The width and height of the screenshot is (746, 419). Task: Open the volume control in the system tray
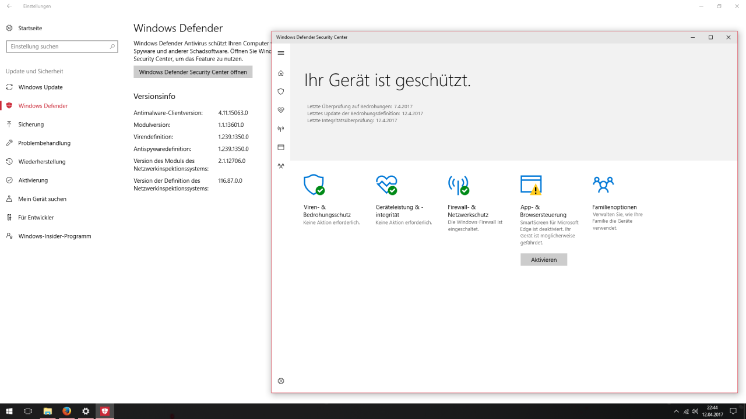pyautogui.click(x=695, y=411)
